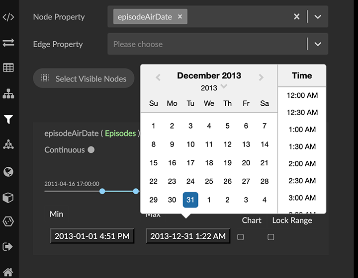Click the 3D cube icon
358x278 pixels.
pyautogui.click(x=8, y=197)
